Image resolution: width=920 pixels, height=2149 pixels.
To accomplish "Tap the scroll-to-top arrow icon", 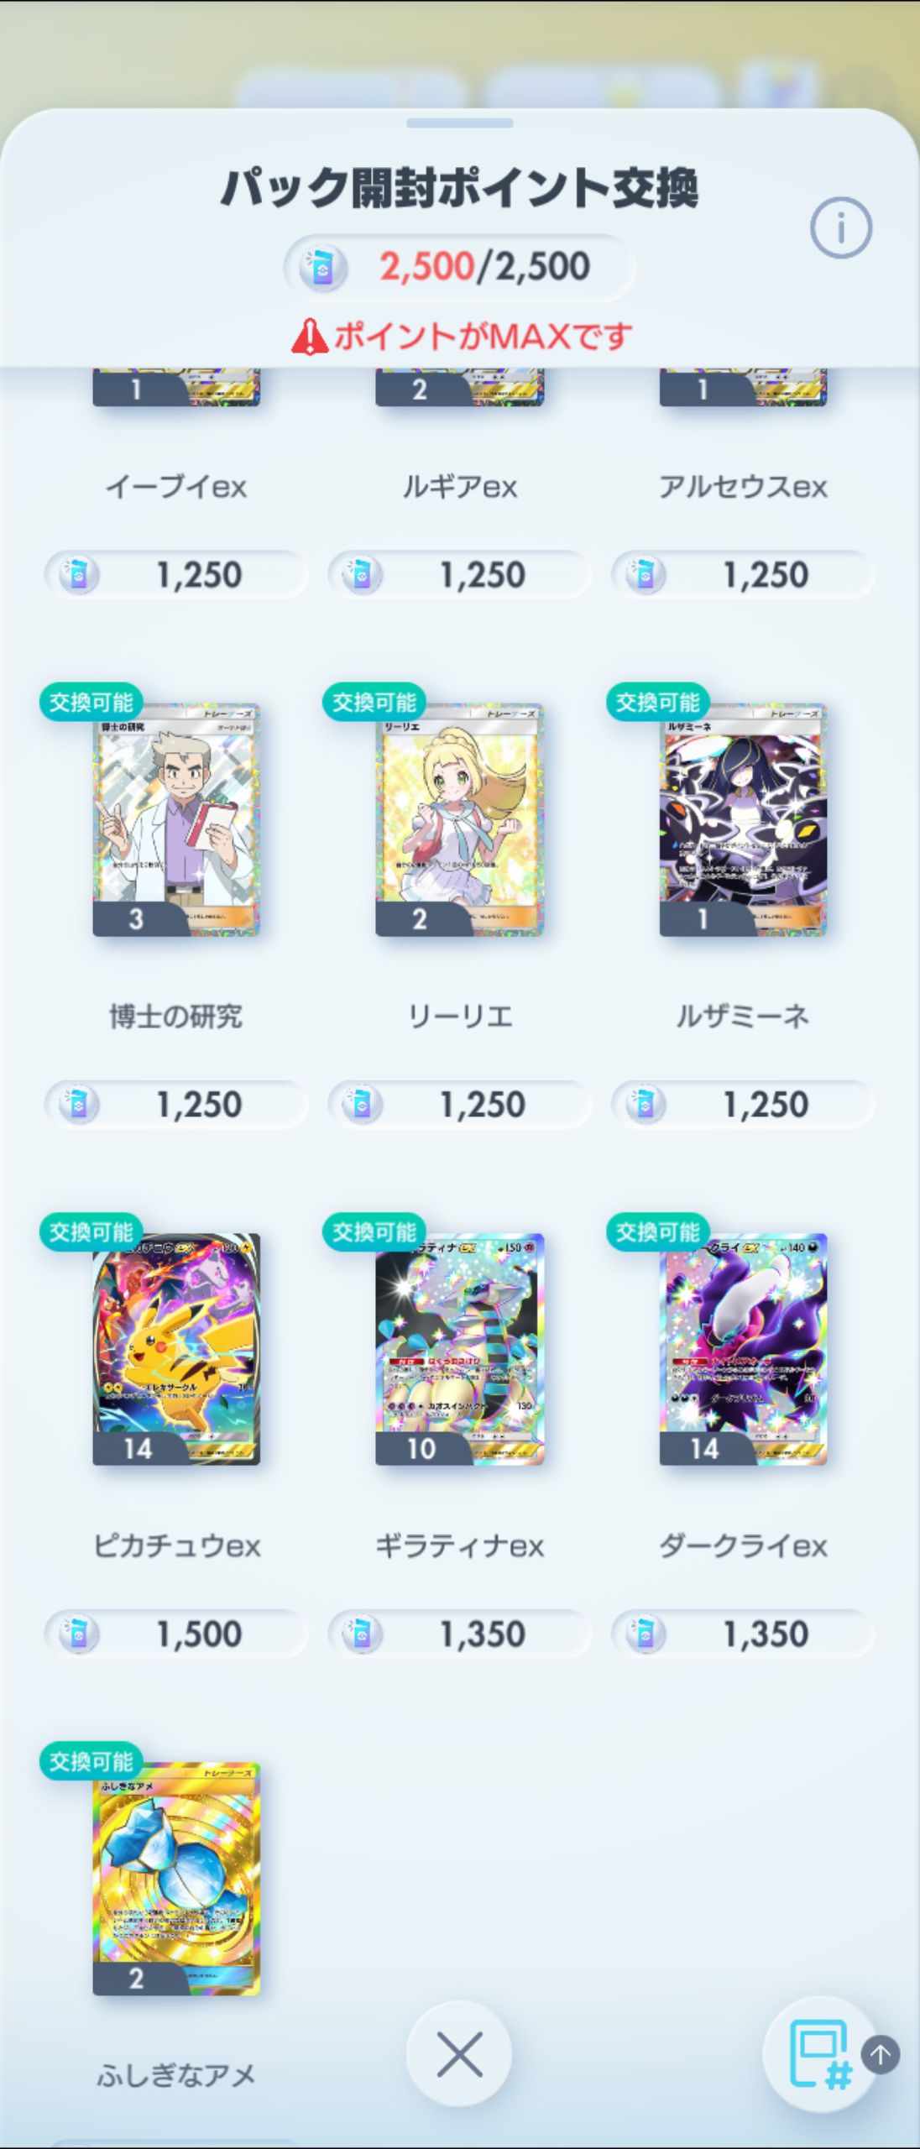I will pos(881,2054).
